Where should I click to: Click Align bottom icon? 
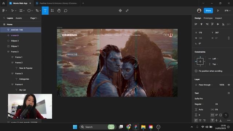(223, 24)
